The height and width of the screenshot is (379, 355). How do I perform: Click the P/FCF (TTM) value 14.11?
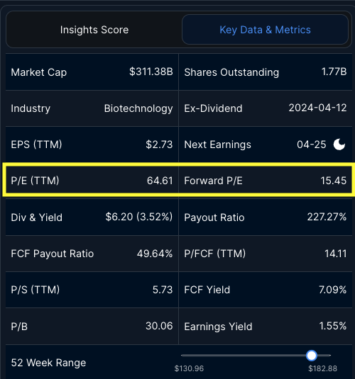(x=336, y=254)
